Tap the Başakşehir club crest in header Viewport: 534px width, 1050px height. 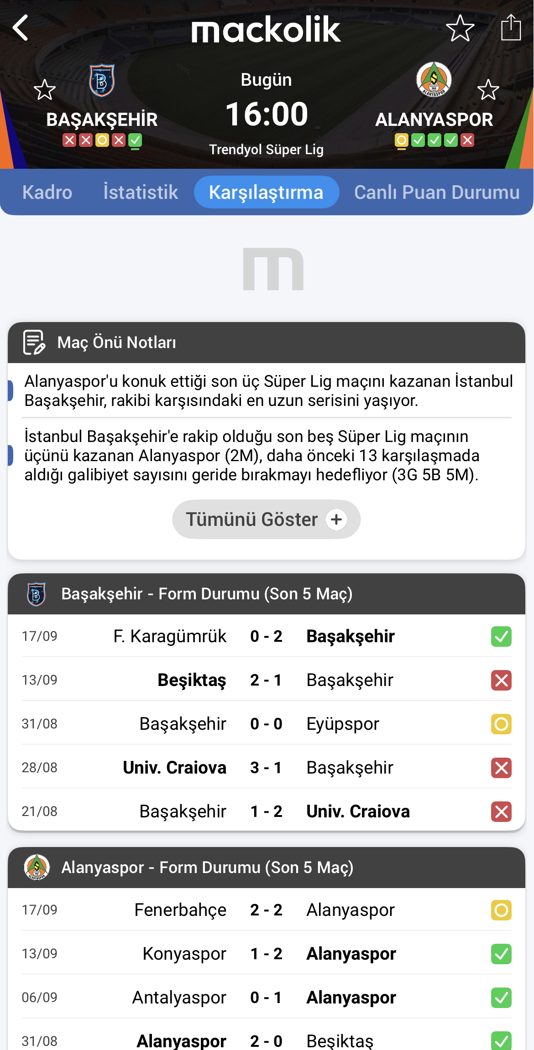coord(102,81)
